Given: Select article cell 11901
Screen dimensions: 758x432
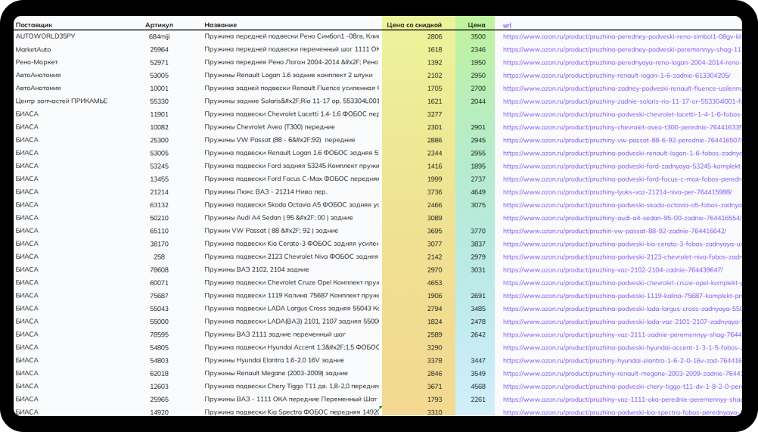Looking at the screenshot, I should [x=159, y=114].
